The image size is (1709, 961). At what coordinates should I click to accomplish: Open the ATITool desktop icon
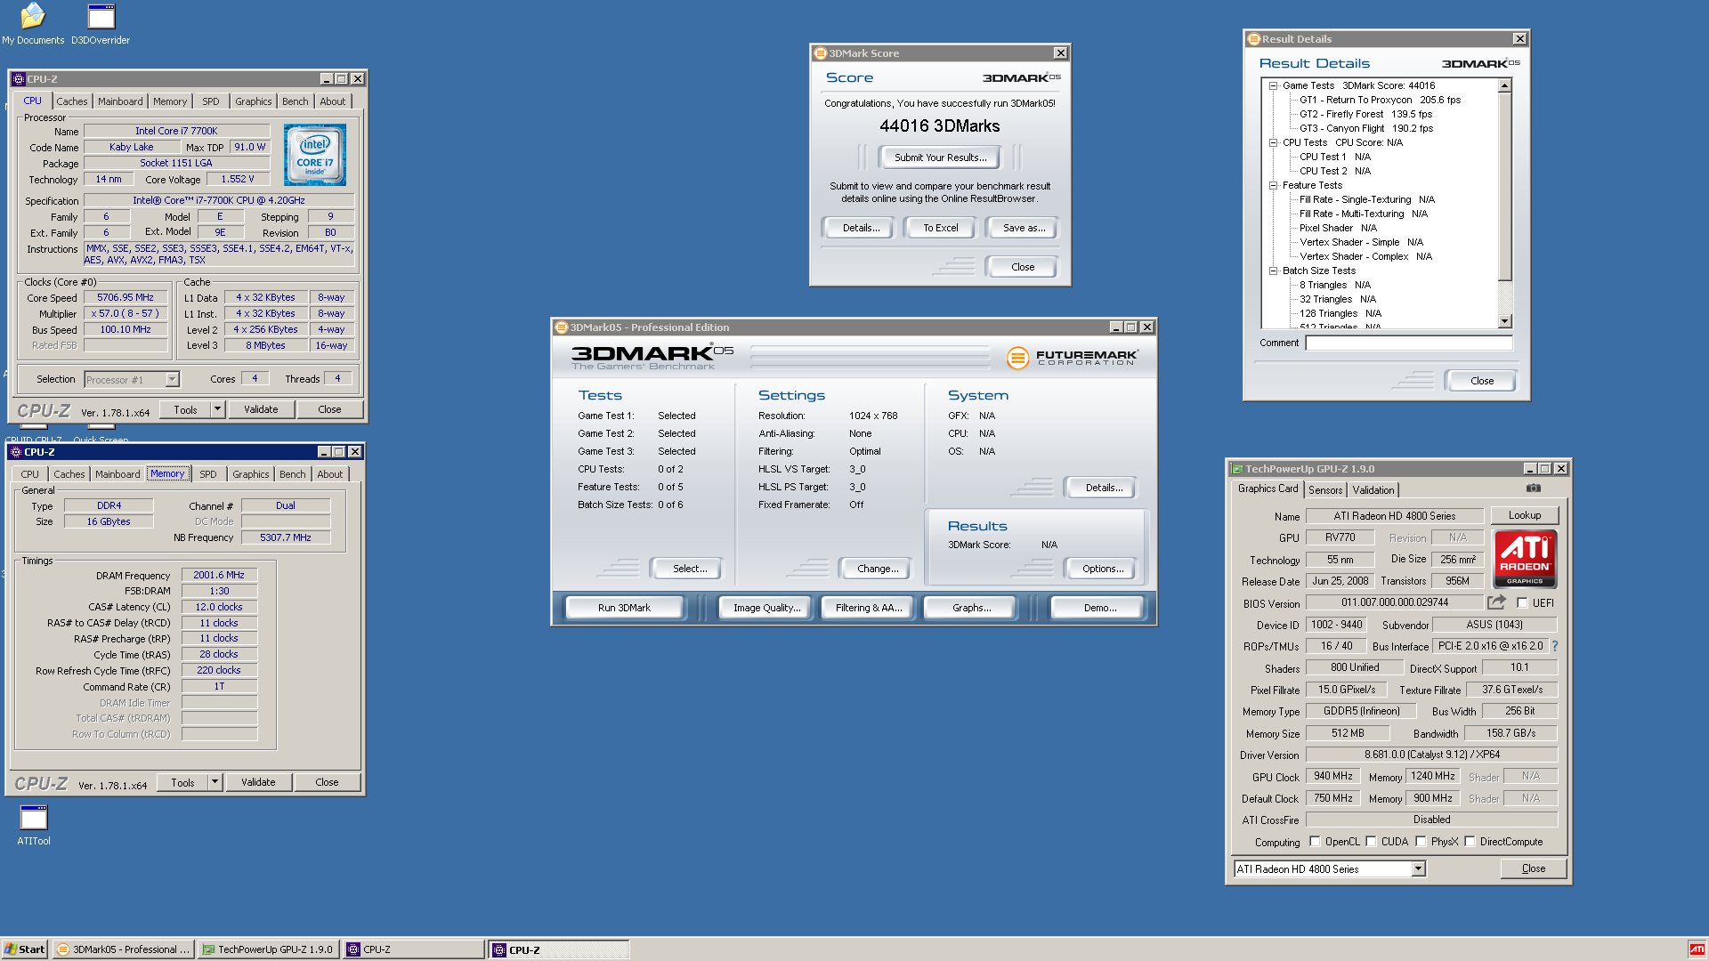click(34, 825)
